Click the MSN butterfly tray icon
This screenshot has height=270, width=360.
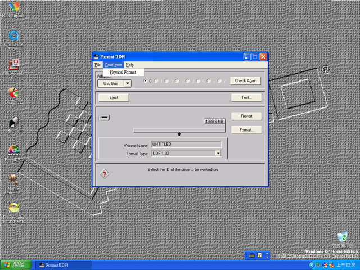tap(325, 265)
